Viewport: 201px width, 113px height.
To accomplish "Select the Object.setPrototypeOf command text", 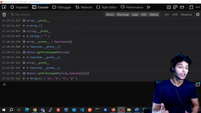I will (58, 73).
